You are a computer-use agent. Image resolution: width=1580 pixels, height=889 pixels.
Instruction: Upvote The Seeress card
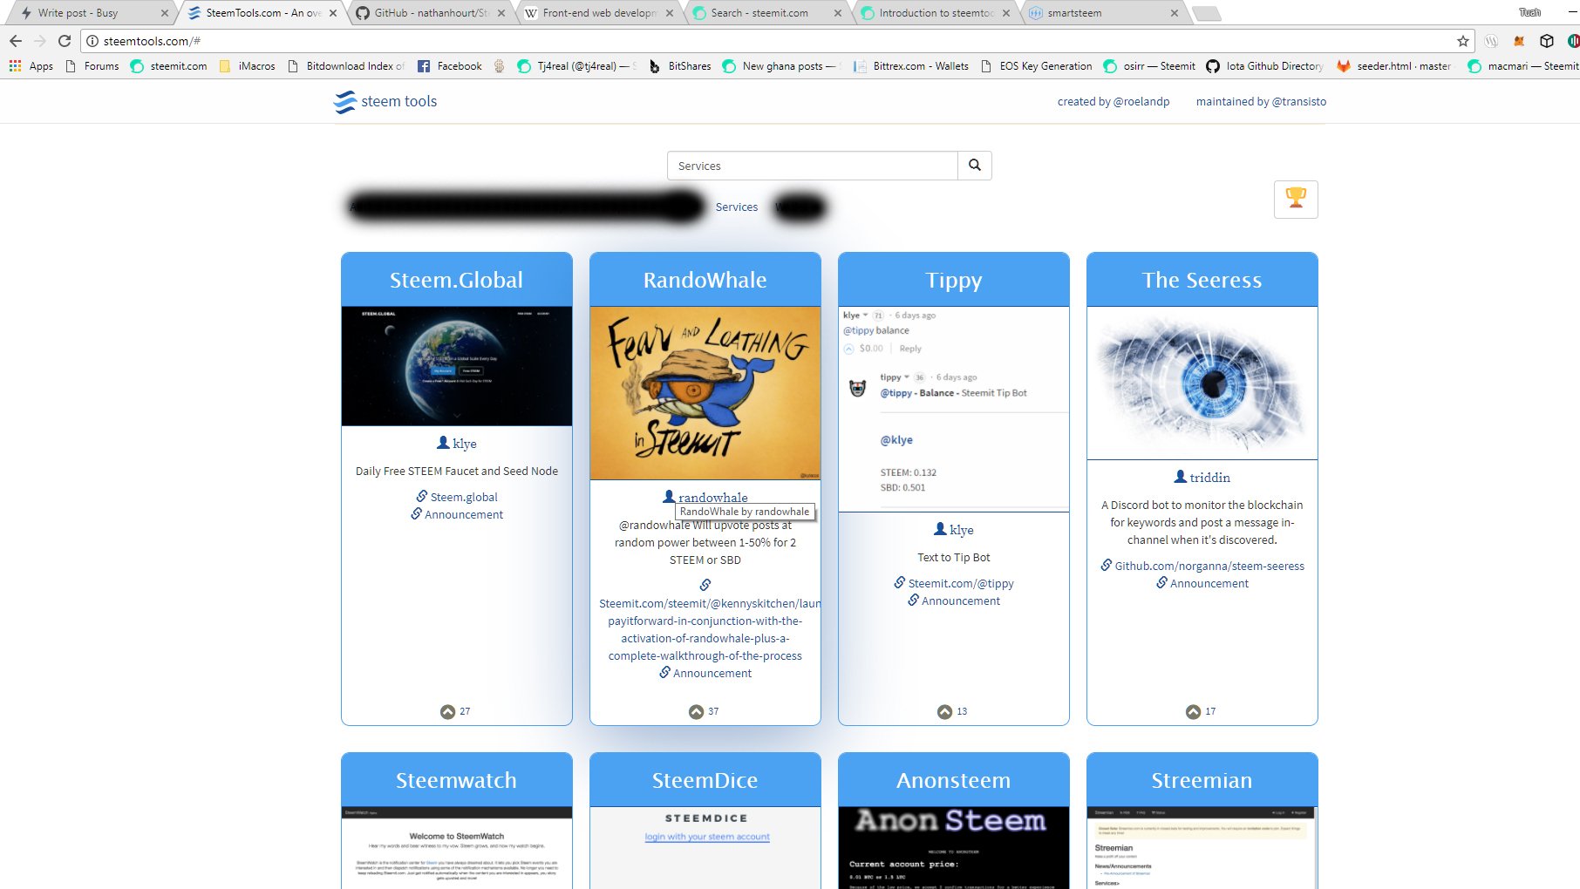click(x=1193, y=712)
